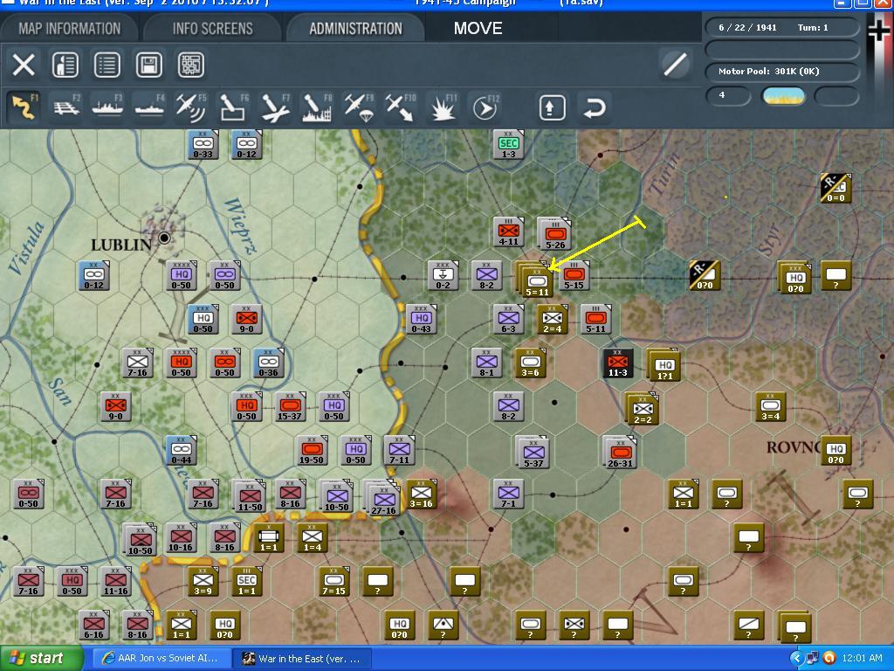Open the ADMINISTRATION tab
The width and height of the screenshot is (894, 671).
point(356,28)
